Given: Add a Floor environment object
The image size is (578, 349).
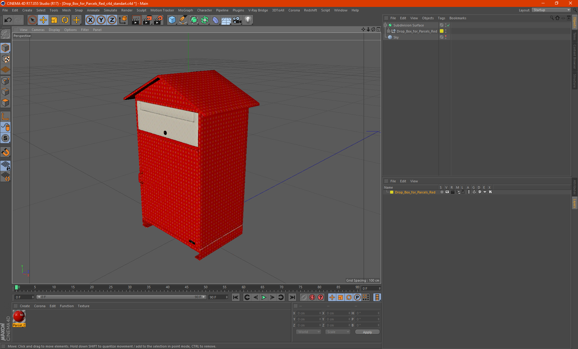Looking at the screenshot, I should point(226,20).
